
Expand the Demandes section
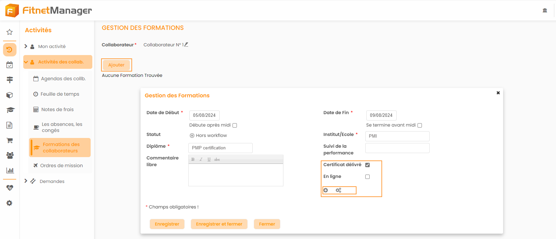26,181
